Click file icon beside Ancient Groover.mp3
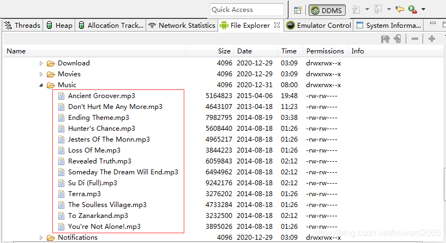The height and width of the screenshot is (243, 446). [x=61, y=96]
